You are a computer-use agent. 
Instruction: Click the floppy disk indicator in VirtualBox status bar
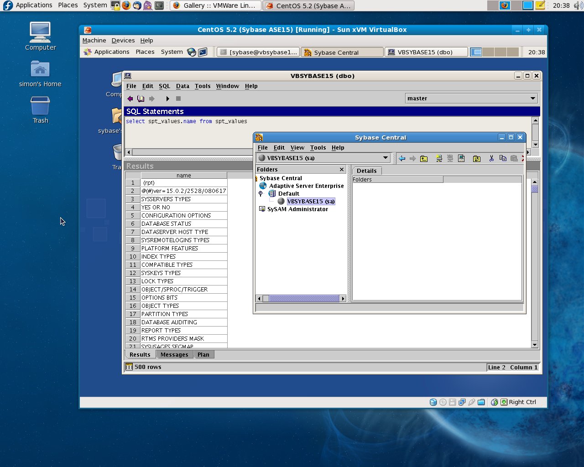[453, 402]
